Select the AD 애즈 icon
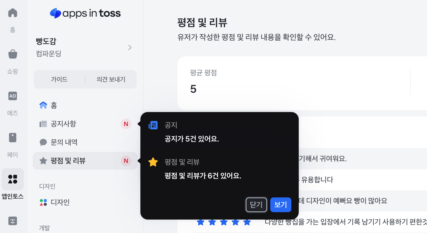 13,96
